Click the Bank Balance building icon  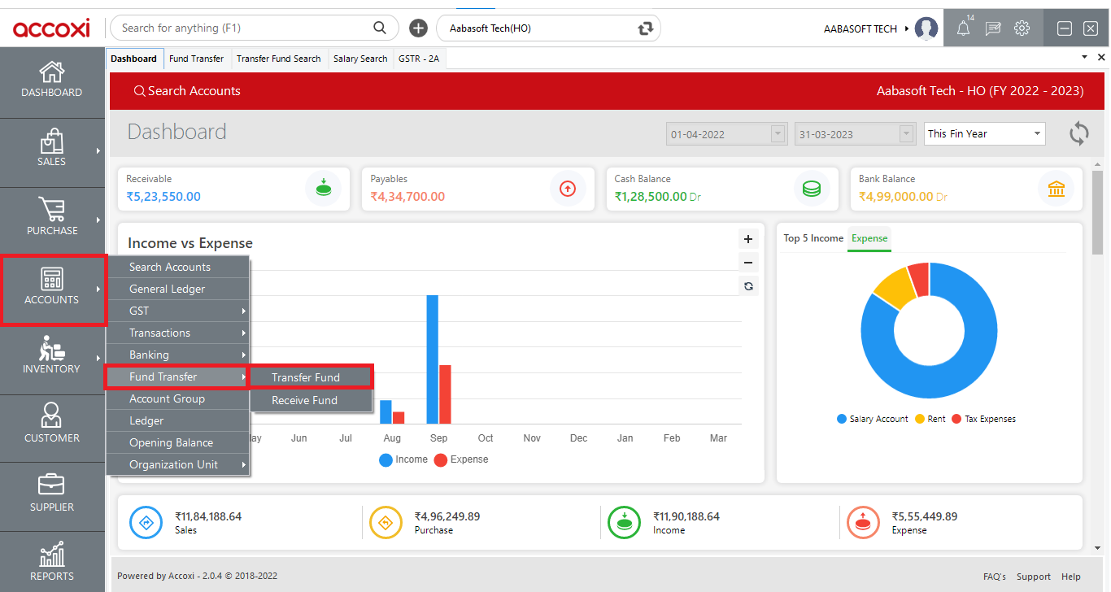[x=1057, y=189]
